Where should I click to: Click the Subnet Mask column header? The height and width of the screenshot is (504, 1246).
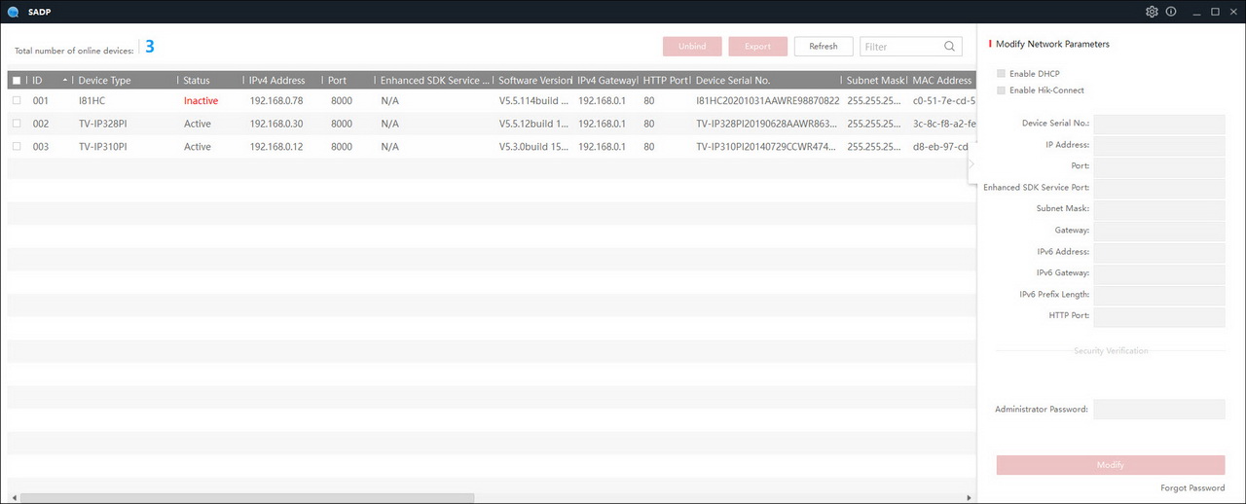coord(876,81)
